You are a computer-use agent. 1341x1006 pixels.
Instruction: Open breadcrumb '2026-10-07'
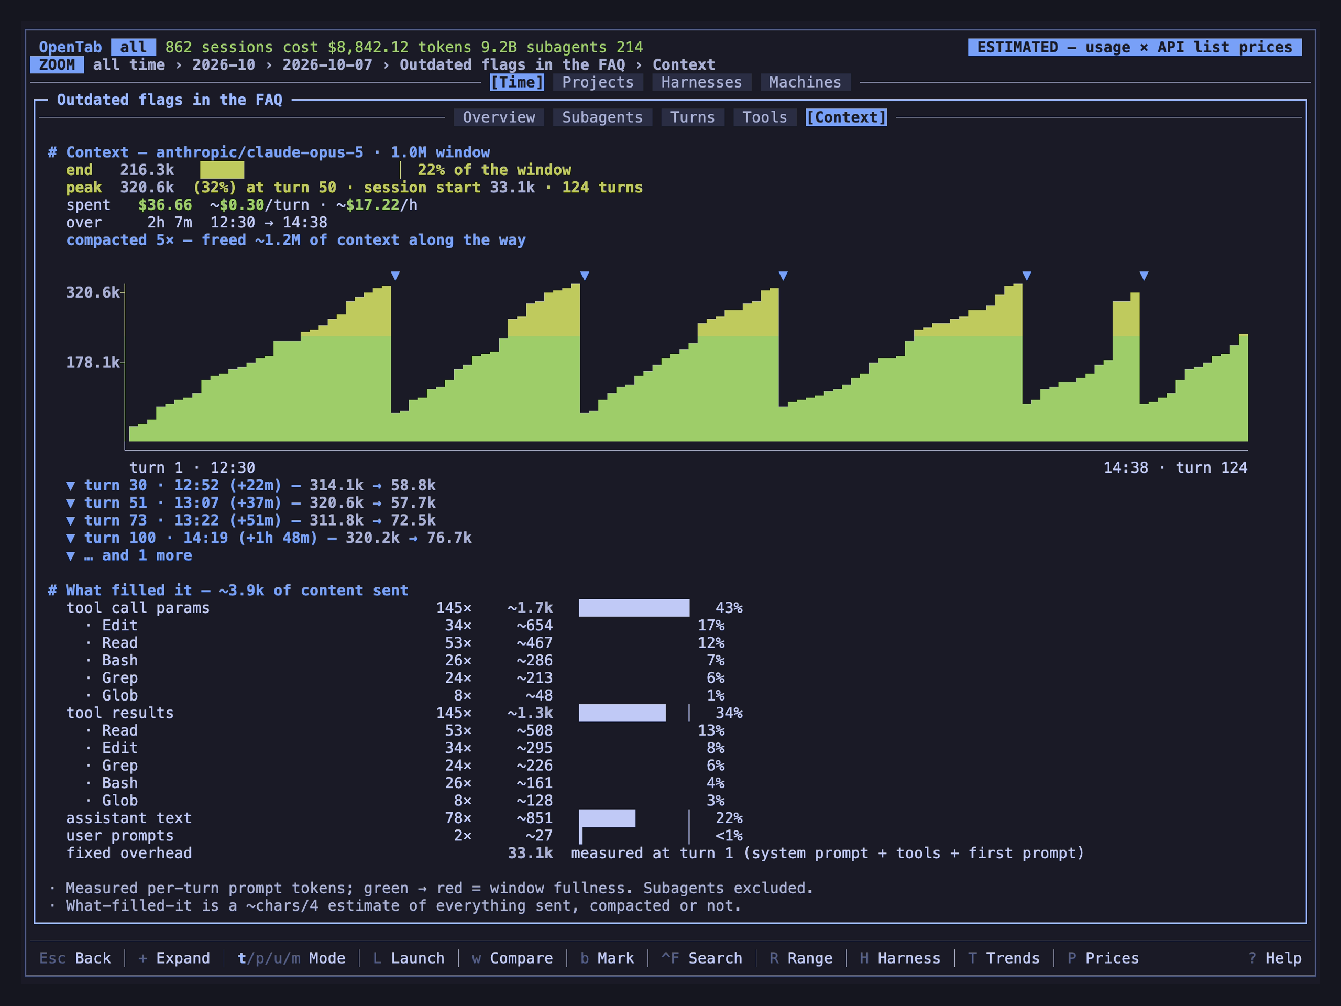coord(327,65)
